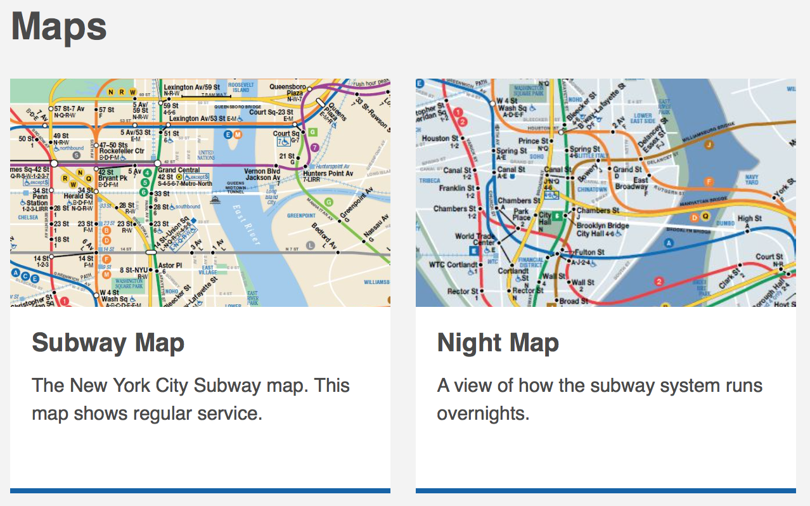Click the blue A bullet over the river
This screenshot has height=506, width=810.
point(667,243)
